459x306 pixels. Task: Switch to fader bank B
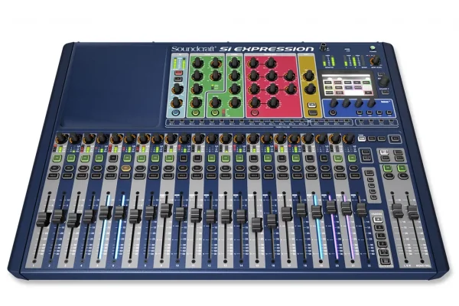379,227
